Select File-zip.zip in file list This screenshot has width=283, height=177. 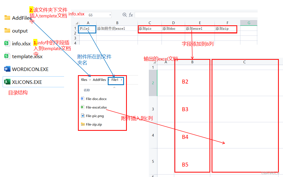coord(94,125)
